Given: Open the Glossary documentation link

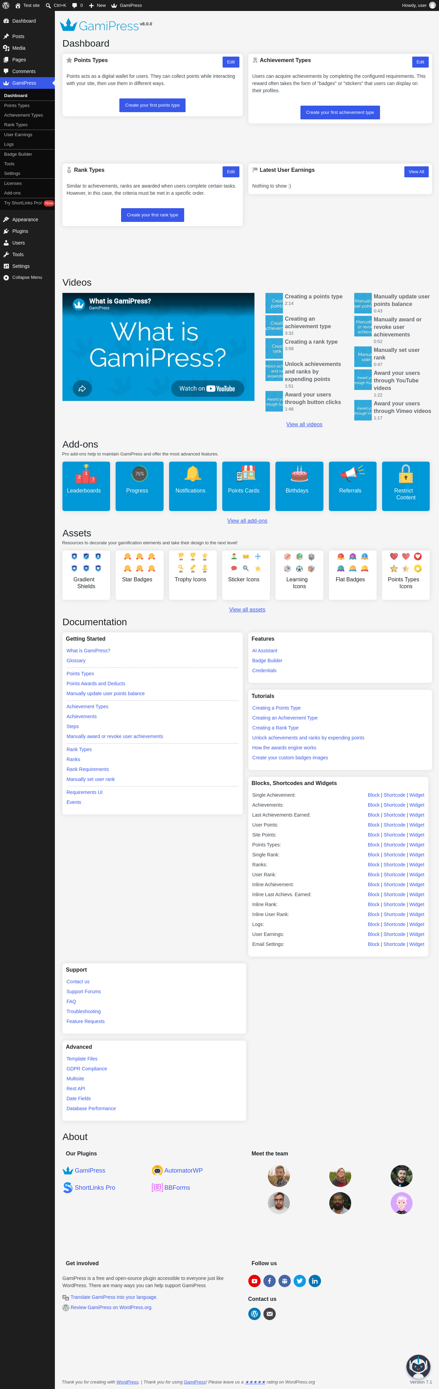Looking at the screenshot, I should pyautogui.click(x=76, y=661).
